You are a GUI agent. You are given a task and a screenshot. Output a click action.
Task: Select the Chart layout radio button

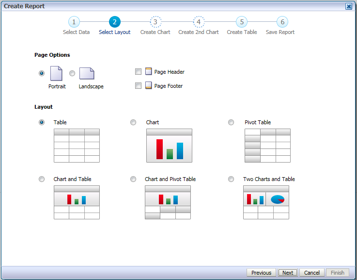(x=133, y=122)
